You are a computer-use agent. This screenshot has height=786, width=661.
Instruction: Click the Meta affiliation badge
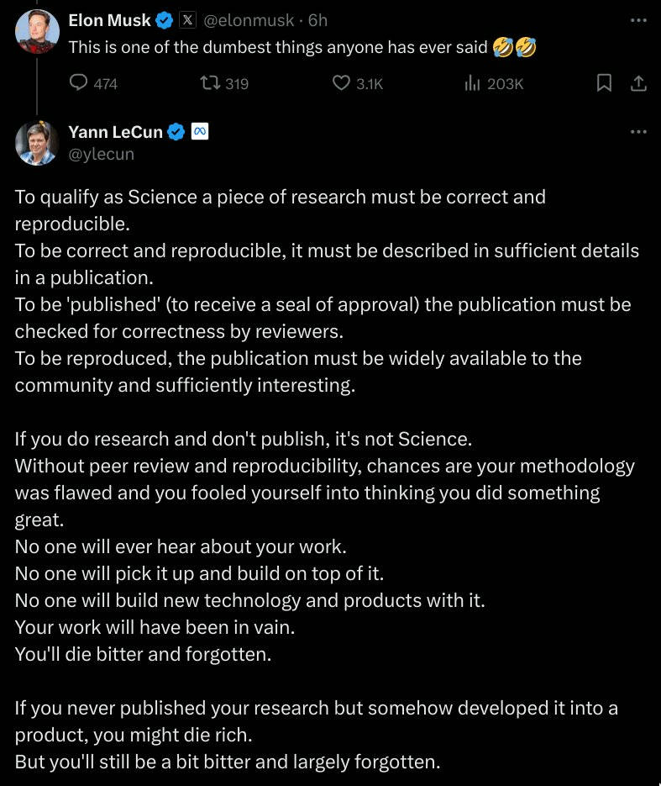pyautogui.click(x=200, y=132)
